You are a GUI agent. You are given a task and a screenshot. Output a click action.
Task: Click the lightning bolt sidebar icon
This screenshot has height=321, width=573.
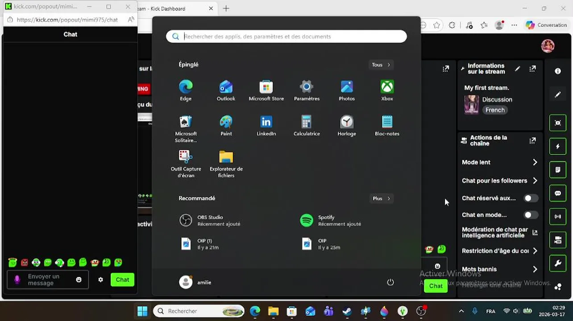(558, 146)
